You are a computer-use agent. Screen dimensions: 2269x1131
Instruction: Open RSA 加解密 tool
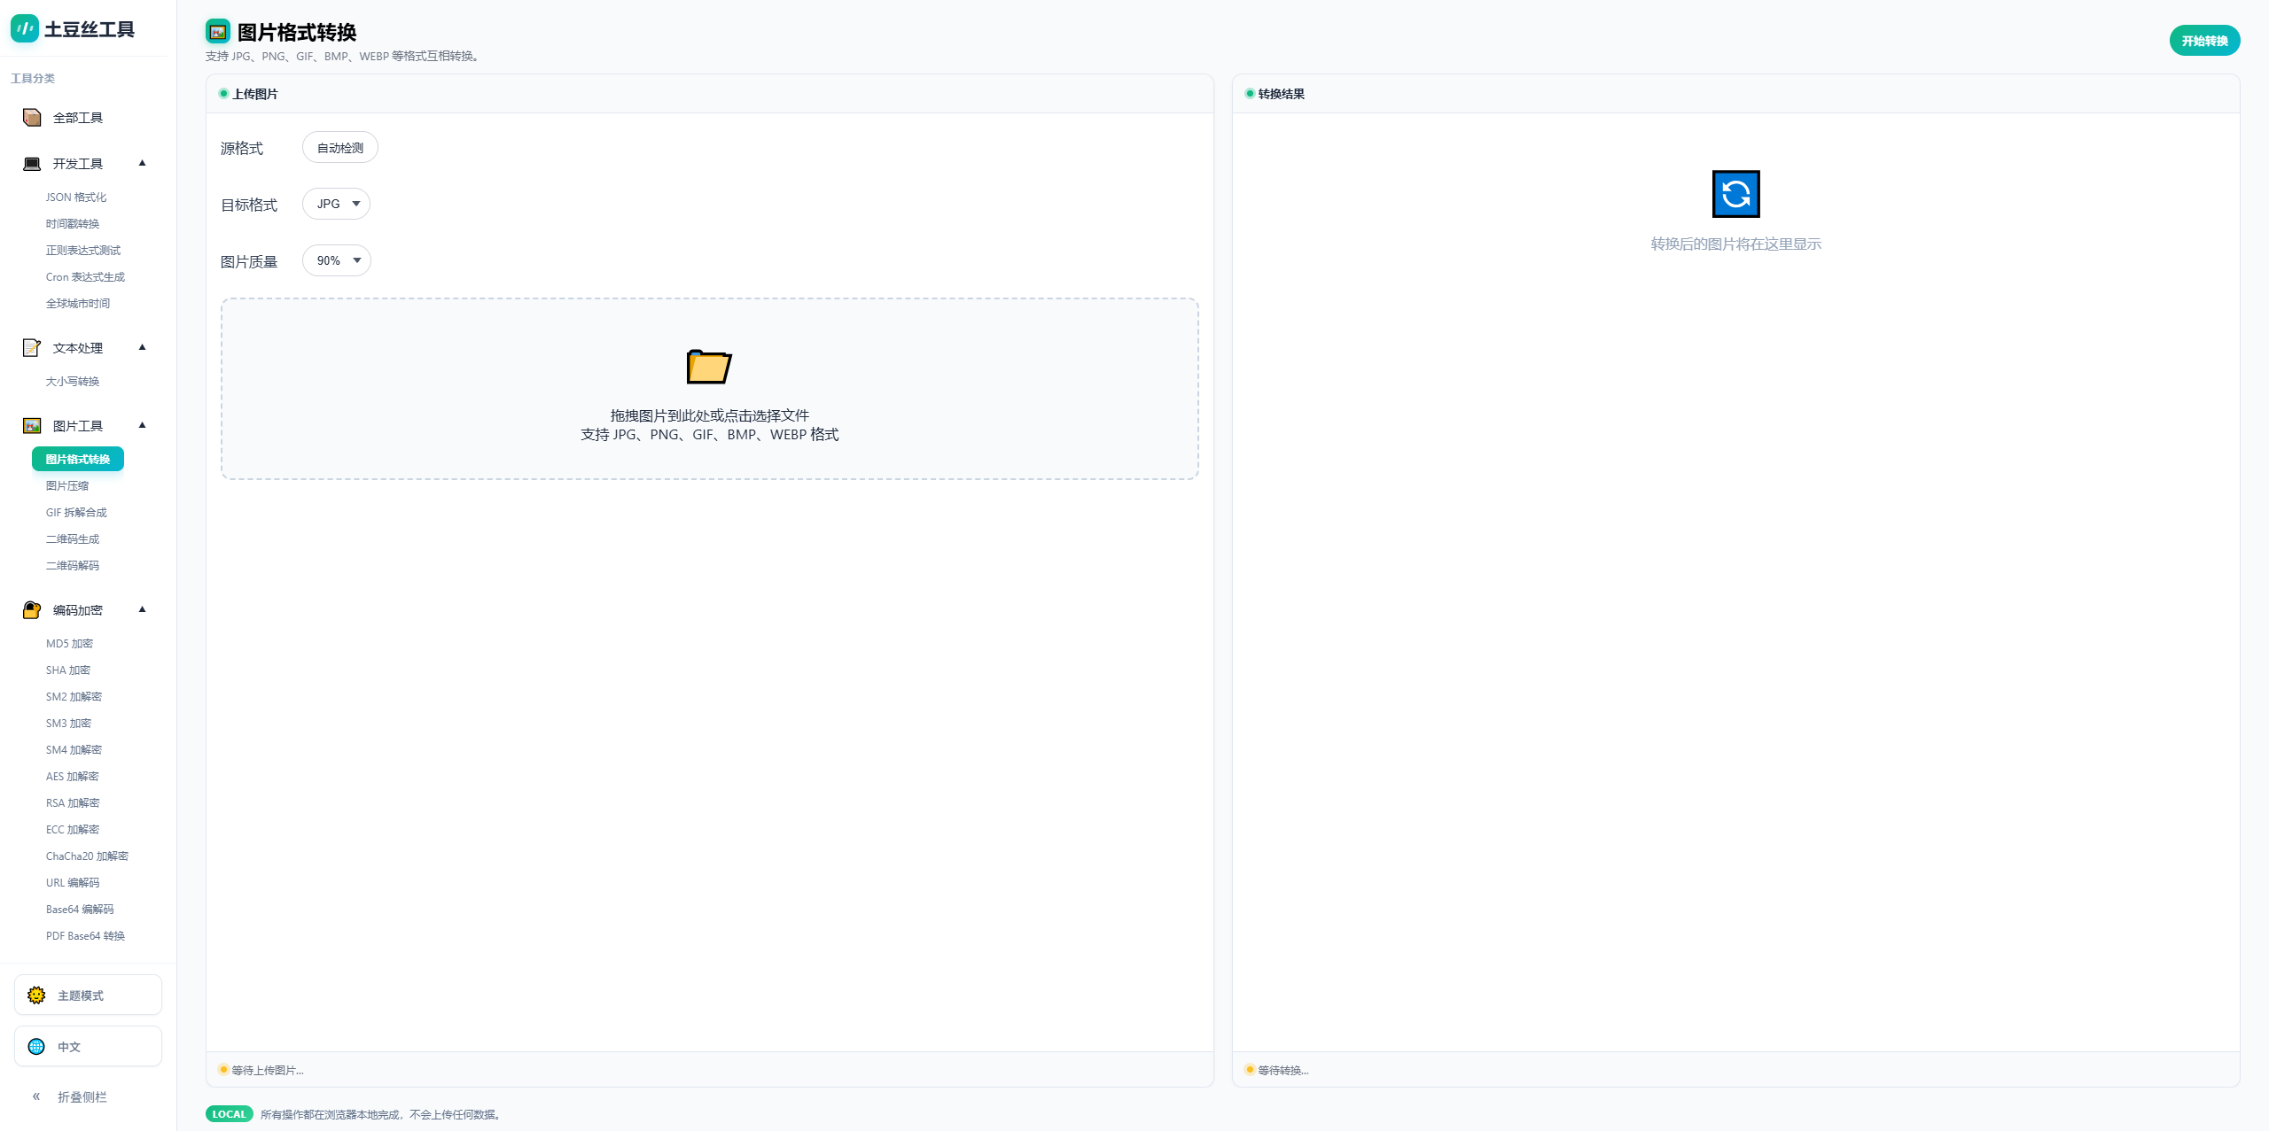73,803
